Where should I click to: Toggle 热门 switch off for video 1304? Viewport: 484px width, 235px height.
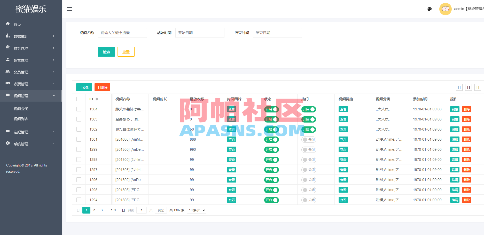[308, 109]
